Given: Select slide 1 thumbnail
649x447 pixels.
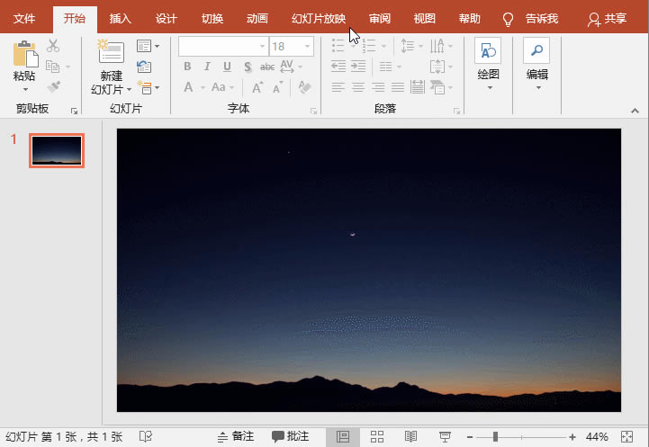Looking at the screenshot, I should [x=57, y=150].
